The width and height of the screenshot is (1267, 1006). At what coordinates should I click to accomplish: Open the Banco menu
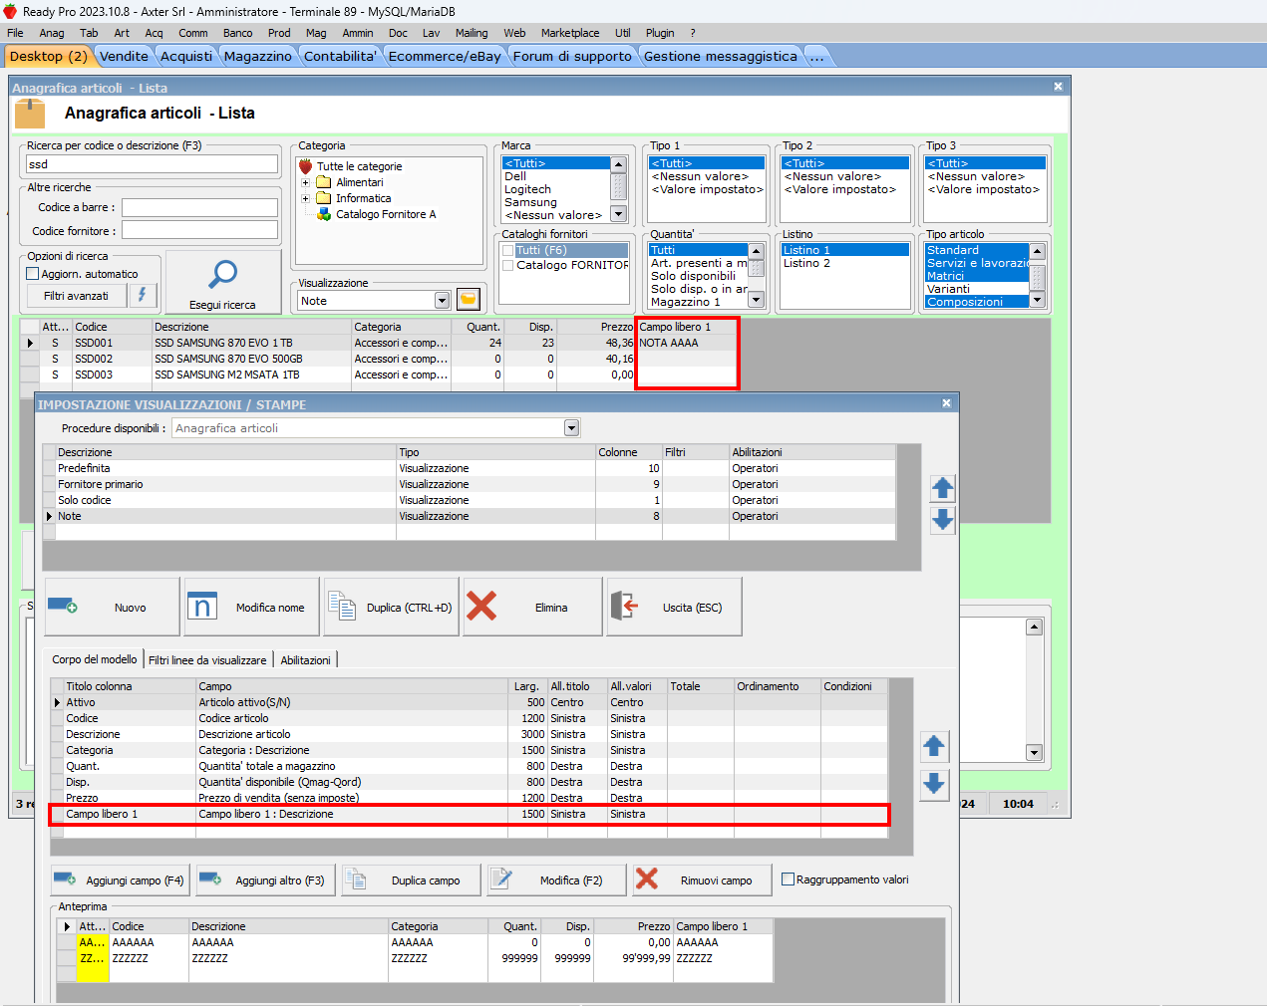[x=237, y=33]
